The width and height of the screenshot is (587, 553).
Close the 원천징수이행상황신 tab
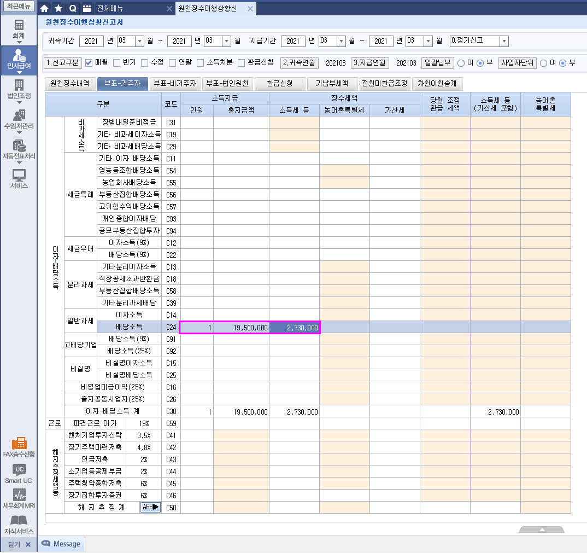click(x=250, y=8)
